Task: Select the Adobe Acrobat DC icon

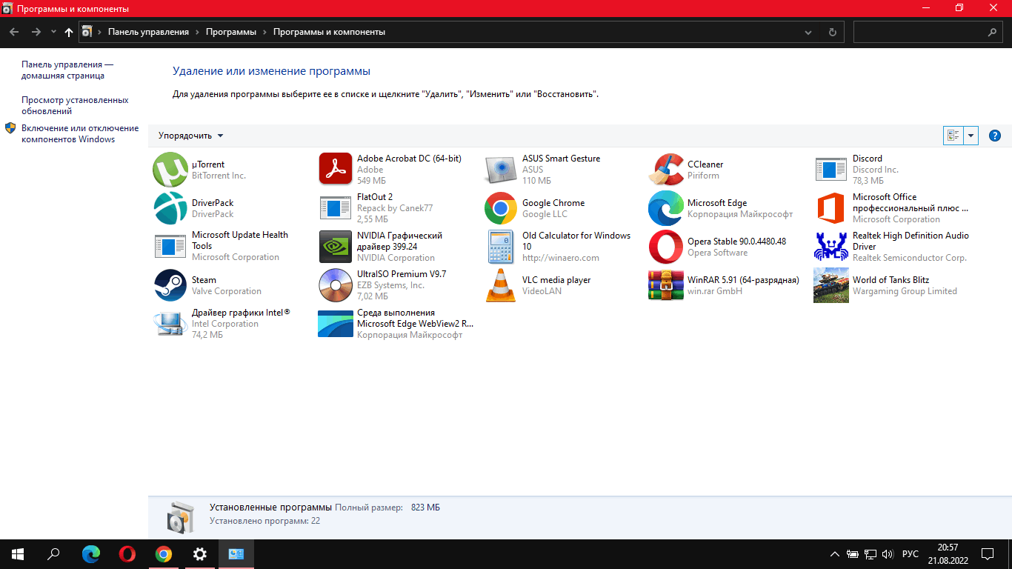Action: point(336,170)
